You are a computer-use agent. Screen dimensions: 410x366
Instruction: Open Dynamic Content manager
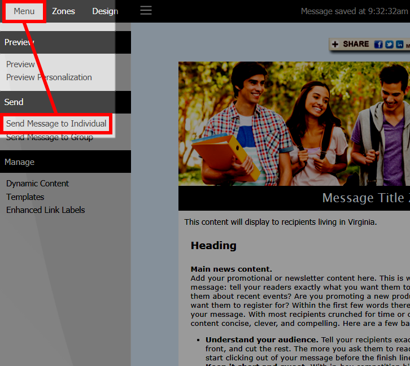tap(38, 184)
